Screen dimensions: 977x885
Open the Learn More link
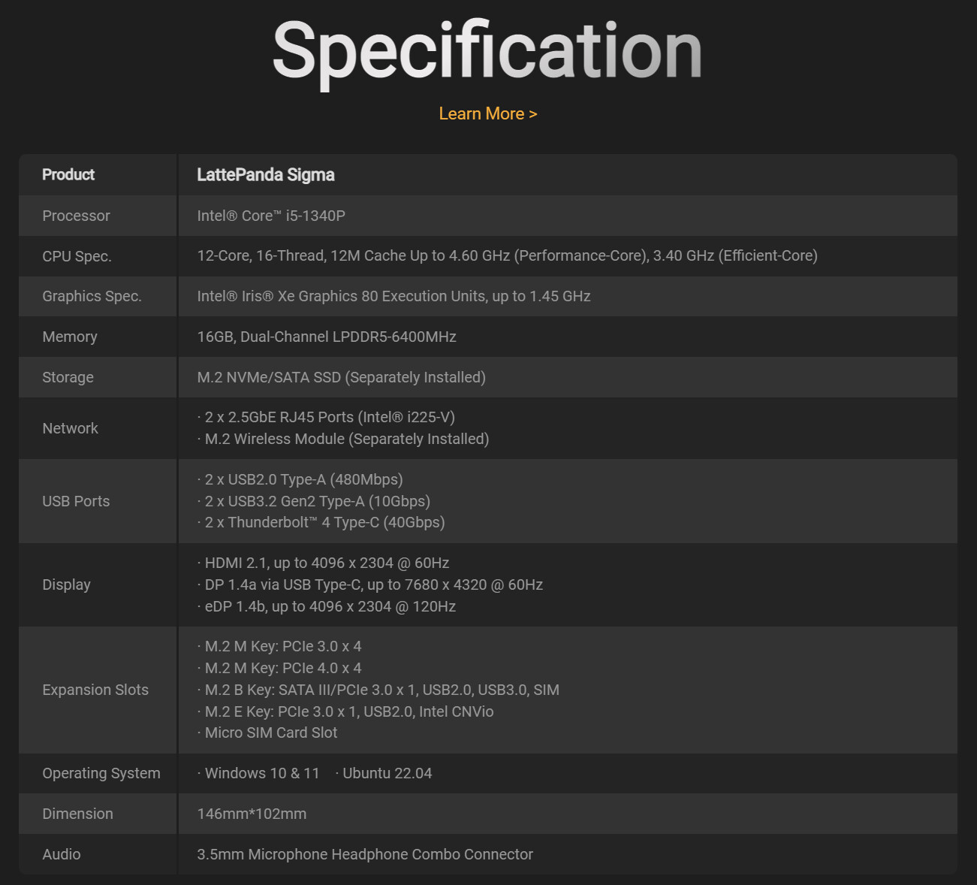488,113
